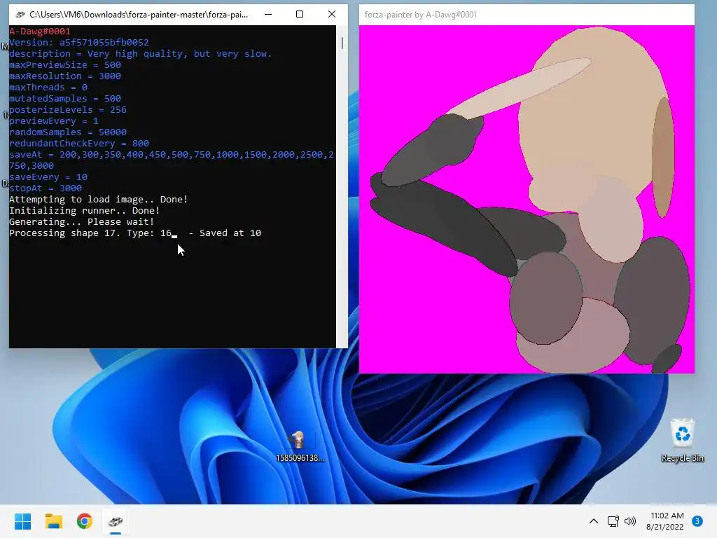717x538 pixels.
Task: Click the 'forza-painter by A-Dawg#0001' title bar
Action: pyautogui.click(x=527, y=15)
